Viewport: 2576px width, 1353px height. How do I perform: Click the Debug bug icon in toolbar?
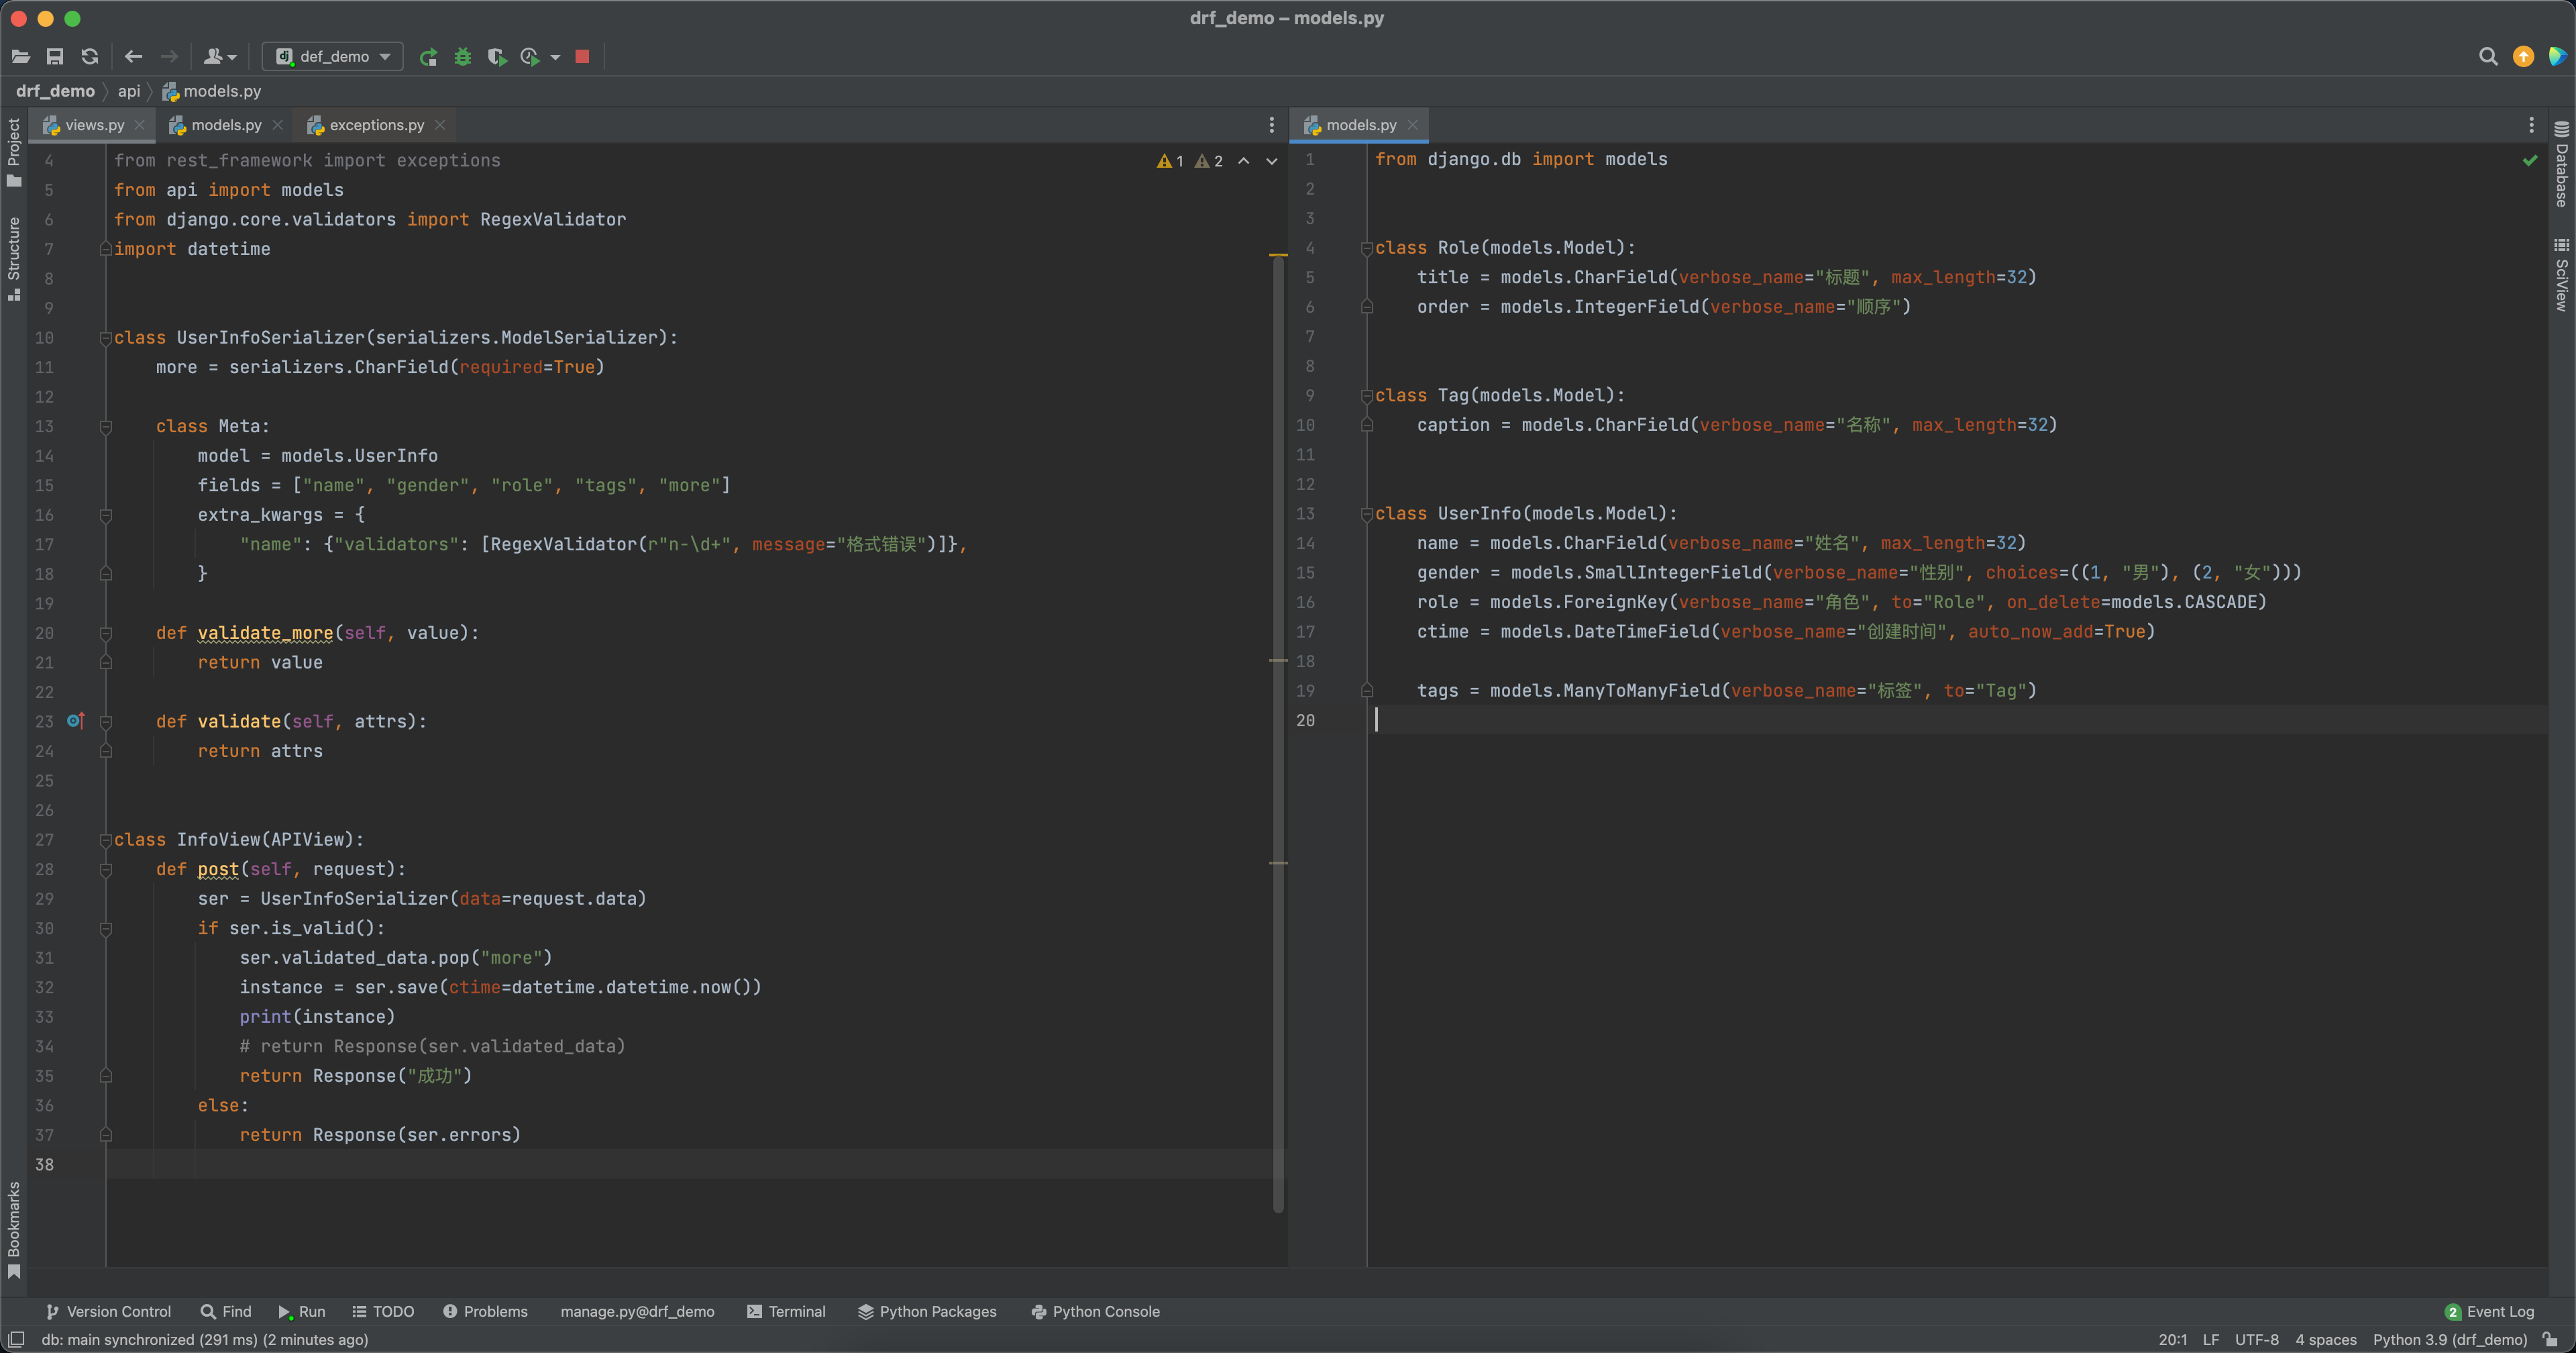[x=462, y=57]
